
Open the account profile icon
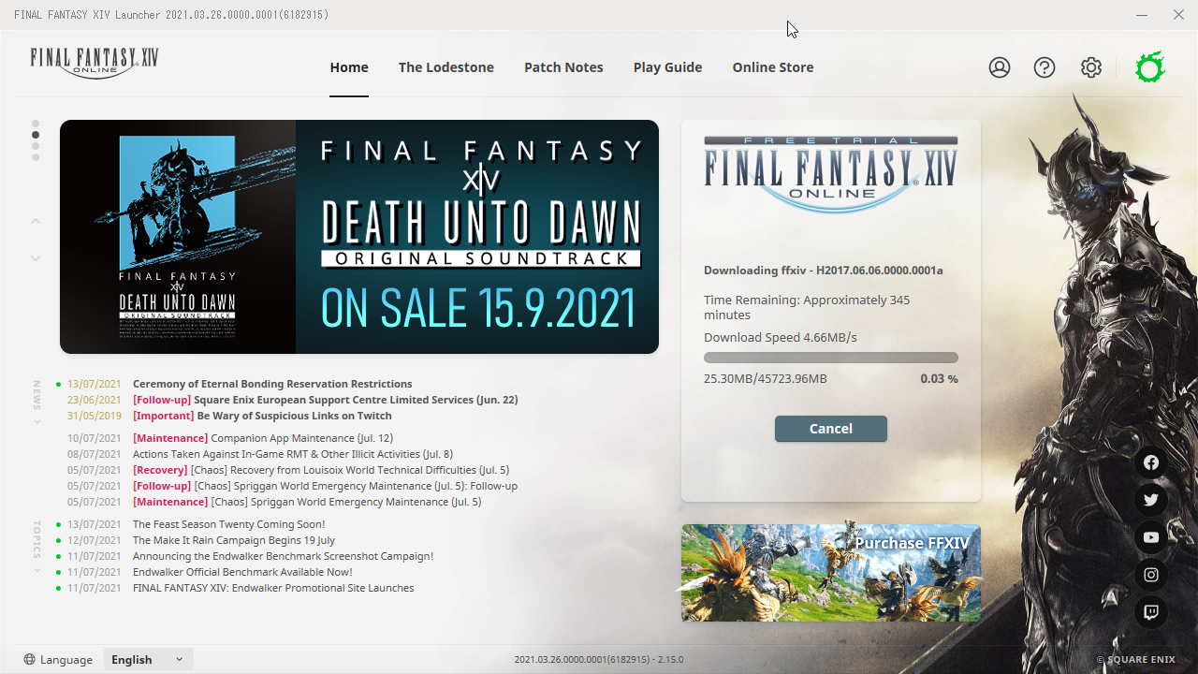click(999, 66)
